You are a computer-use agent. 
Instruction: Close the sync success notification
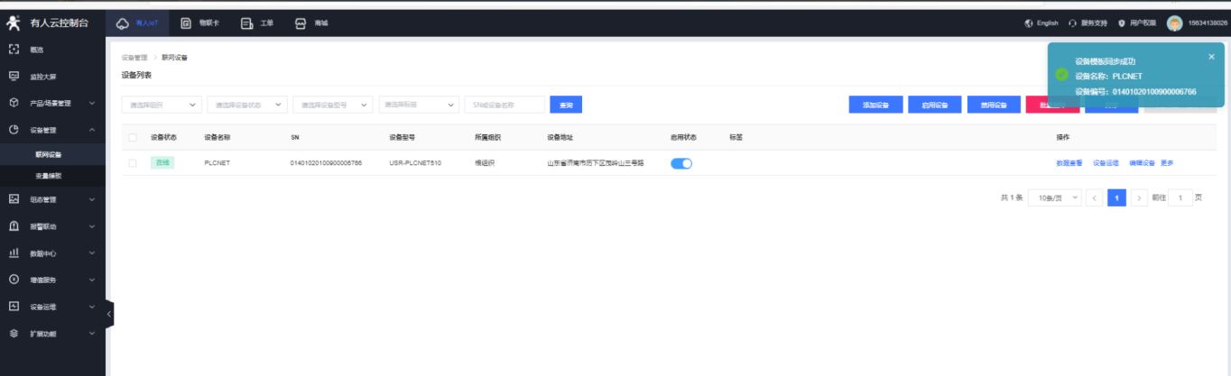1211,57
